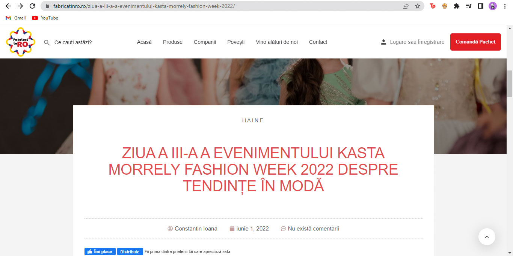Screen dimensions: 513x256
Task: Reload the page
Action: tap(32, 6)
